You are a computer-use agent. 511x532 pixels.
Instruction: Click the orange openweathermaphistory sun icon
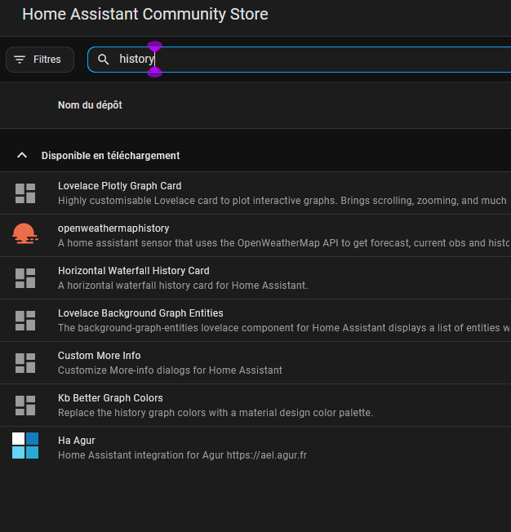[x=25, y=234]
